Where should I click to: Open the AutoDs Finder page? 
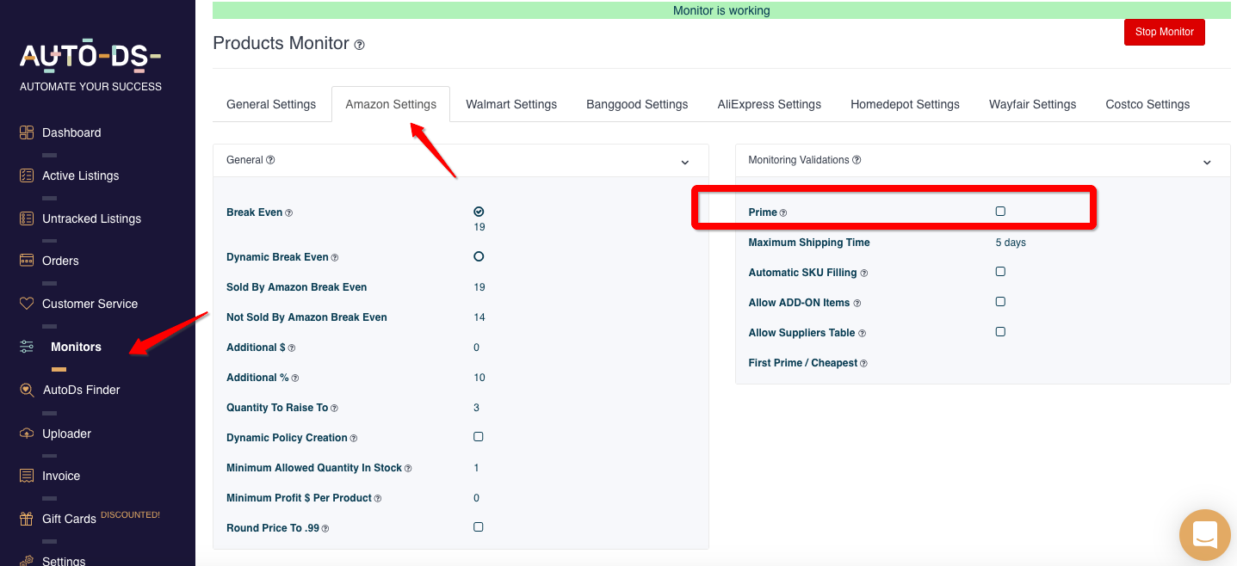[x=82, y=390]
